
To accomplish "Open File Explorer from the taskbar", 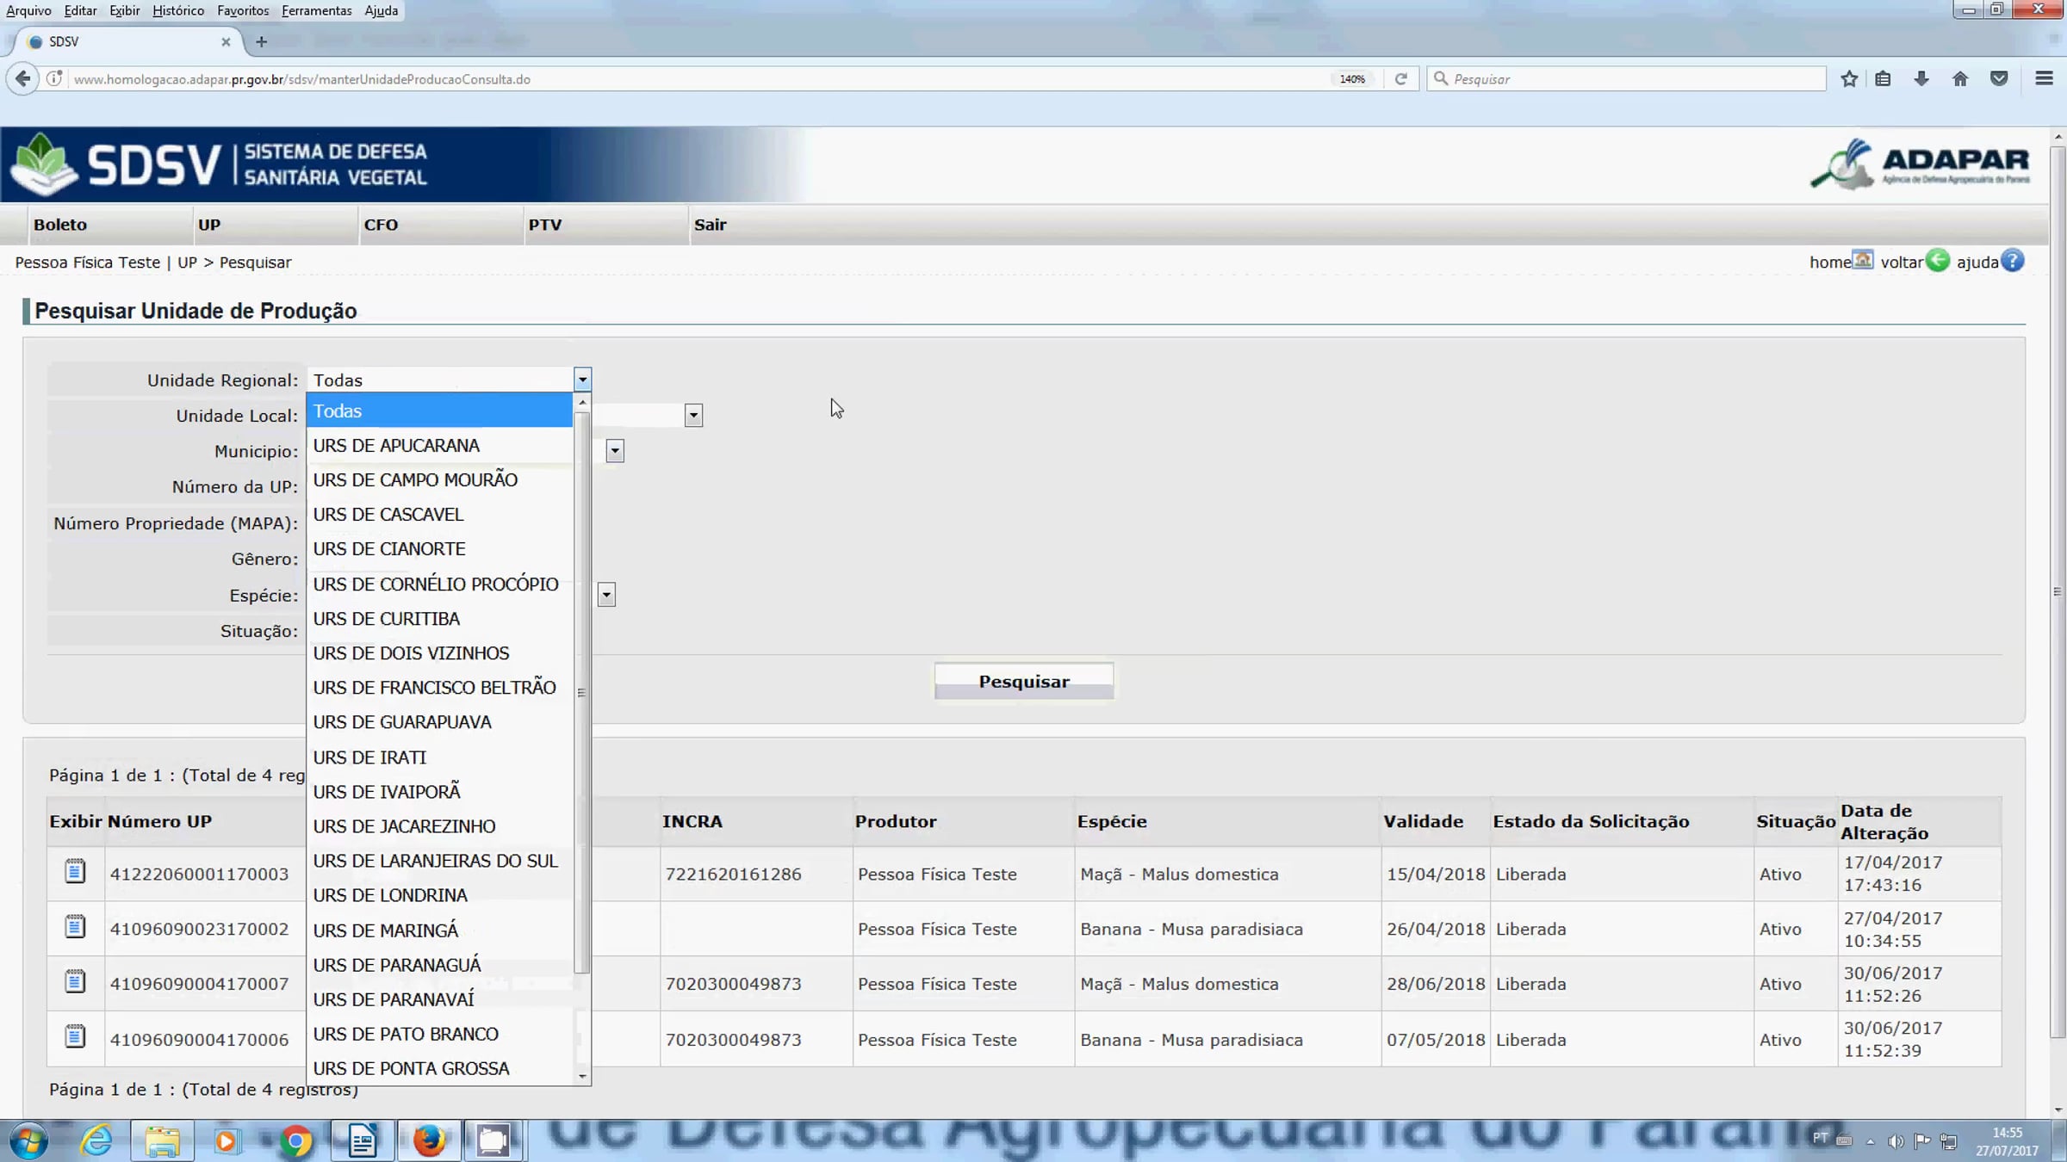I will point(162,1141).
